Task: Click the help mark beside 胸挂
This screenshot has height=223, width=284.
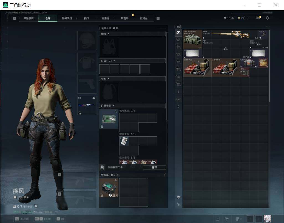Action: click(108, 34)
